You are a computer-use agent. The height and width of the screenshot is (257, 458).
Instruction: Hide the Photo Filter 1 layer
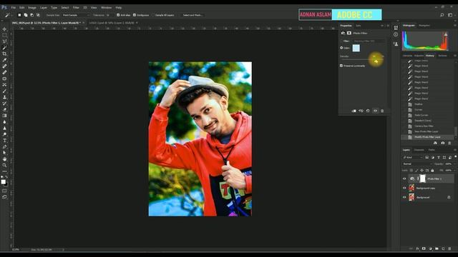[x=404, y=178]
